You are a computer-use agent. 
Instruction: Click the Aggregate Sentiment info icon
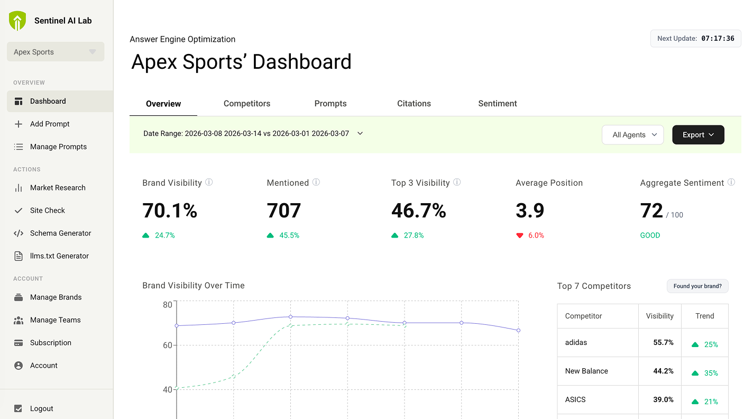pyautogui.click(x=731, y=182)
